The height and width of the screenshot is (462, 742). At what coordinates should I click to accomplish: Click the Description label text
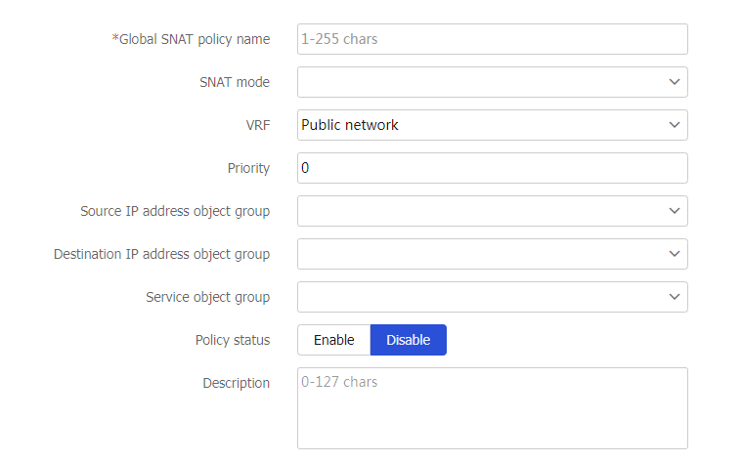[x=236, y=383]
